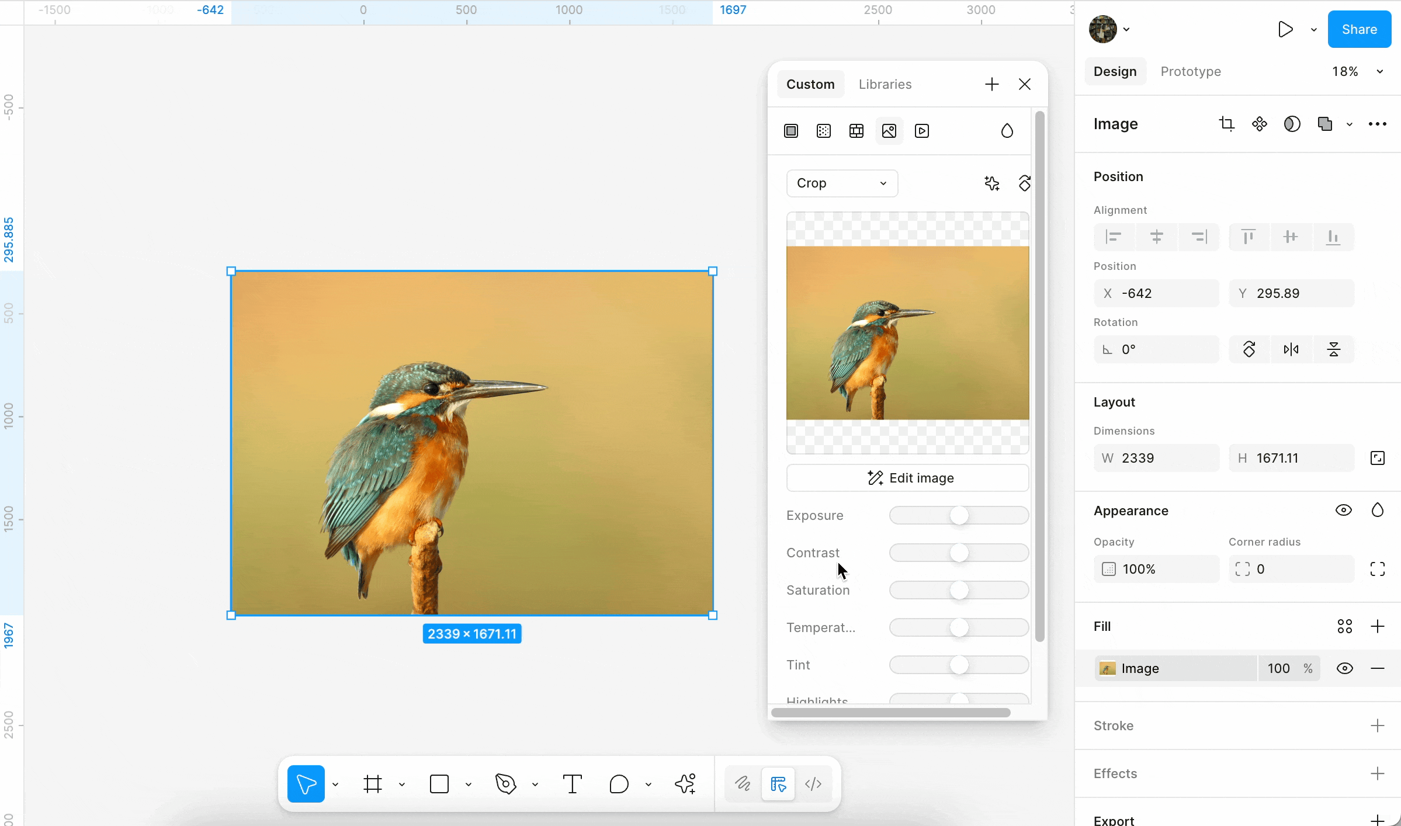Toggle individual corner radius icon

(1378, 569)
